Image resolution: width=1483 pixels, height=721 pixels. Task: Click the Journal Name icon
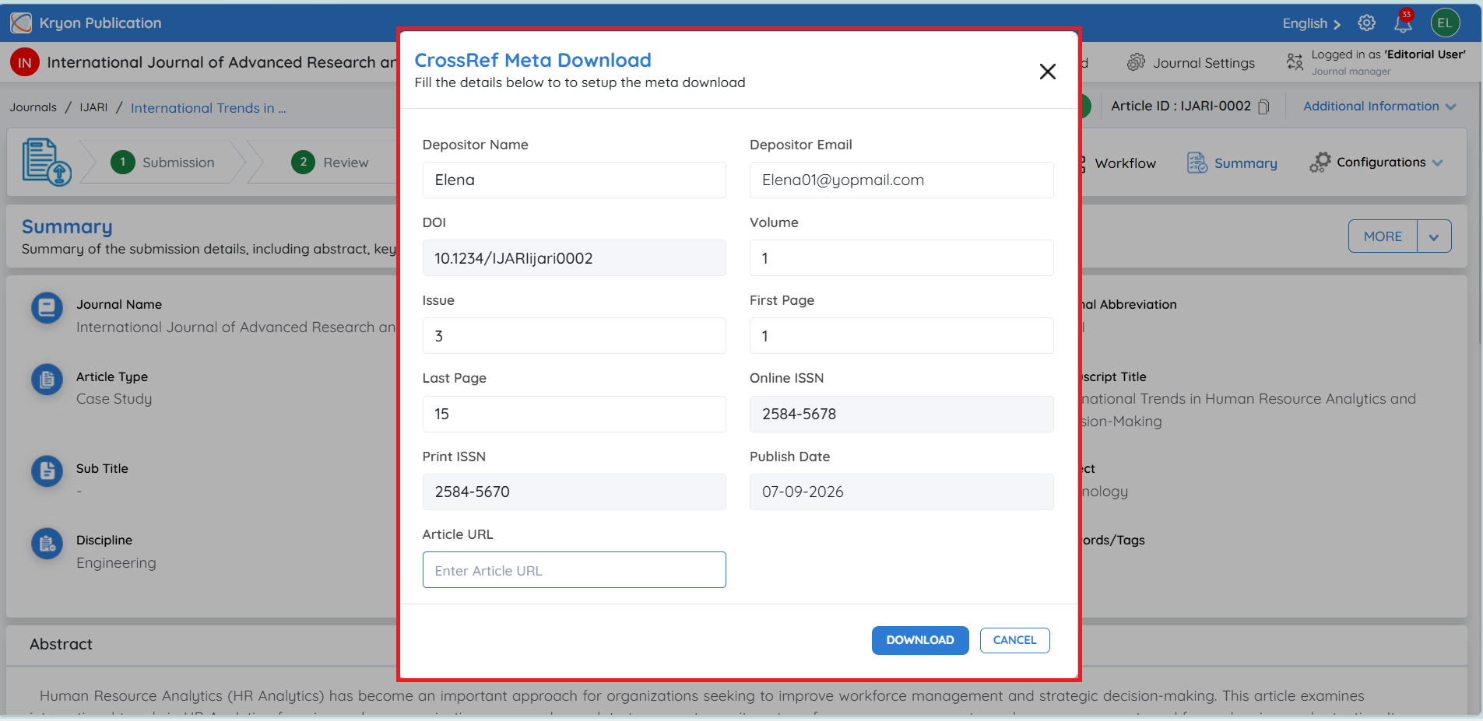(47, 308)
